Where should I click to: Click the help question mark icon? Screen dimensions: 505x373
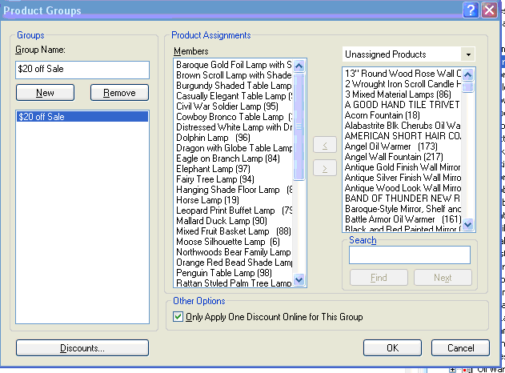pos(471,10)
